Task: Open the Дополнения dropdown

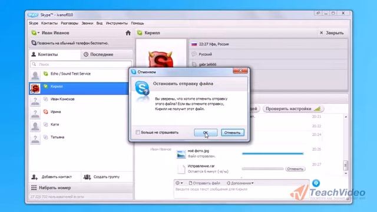Action: (x=240, y=183)
